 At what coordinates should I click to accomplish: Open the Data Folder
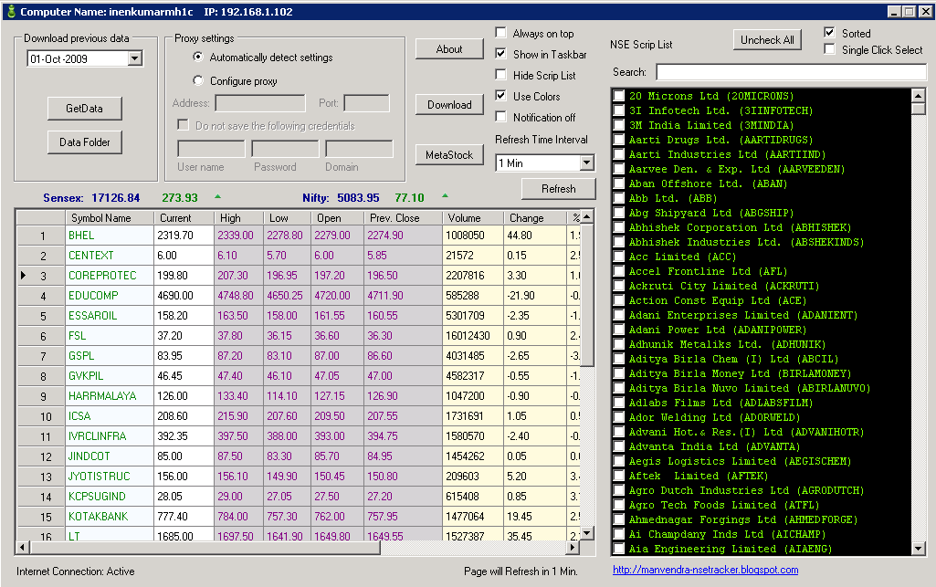coord(85,142)
